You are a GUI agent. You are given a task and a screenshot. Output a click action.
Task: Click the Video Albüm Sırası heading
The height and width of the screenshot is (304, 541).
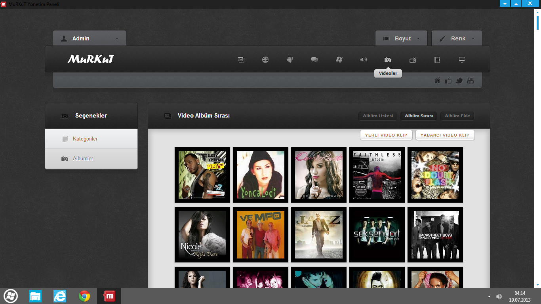click(204, 116)
